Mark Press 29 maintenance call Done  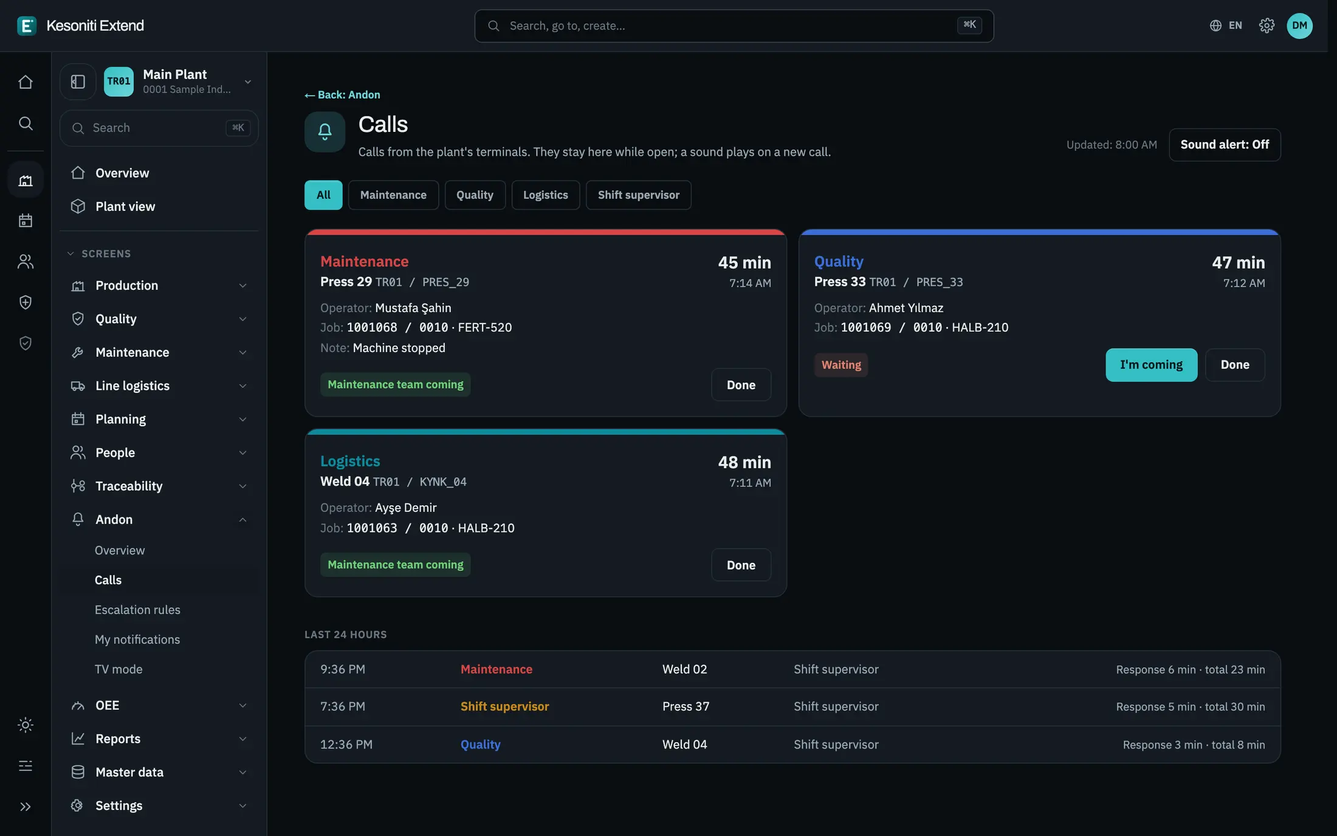point(741,385)
